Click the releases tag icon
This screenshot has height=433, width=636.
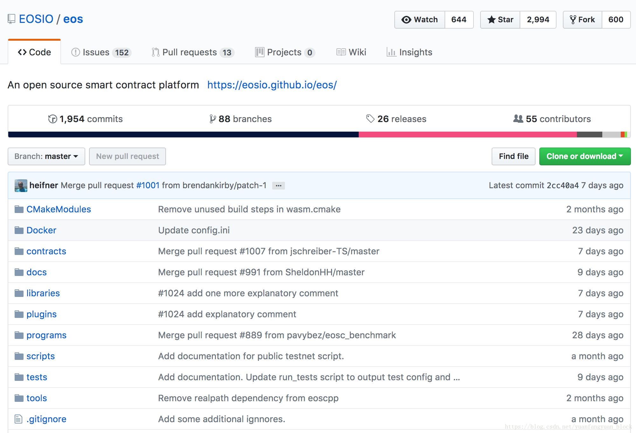coord(370,119)
